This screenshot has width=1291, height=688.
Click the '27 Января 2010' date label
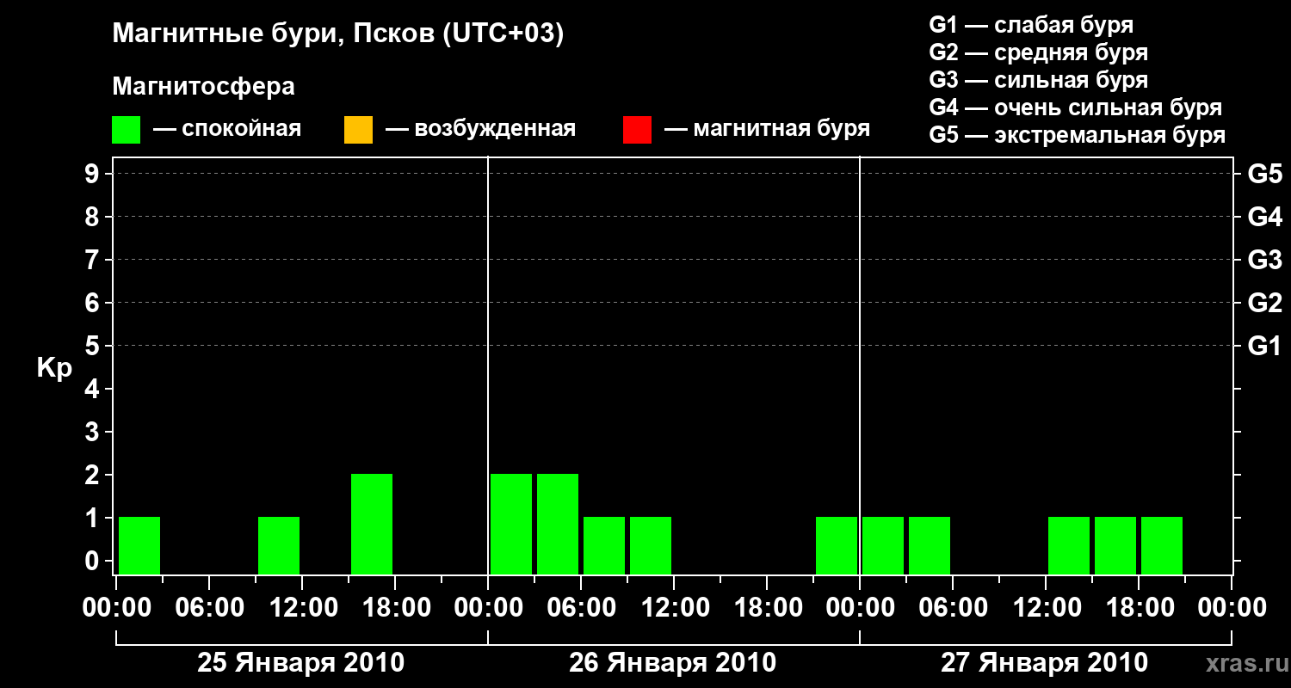point(1045,663)
